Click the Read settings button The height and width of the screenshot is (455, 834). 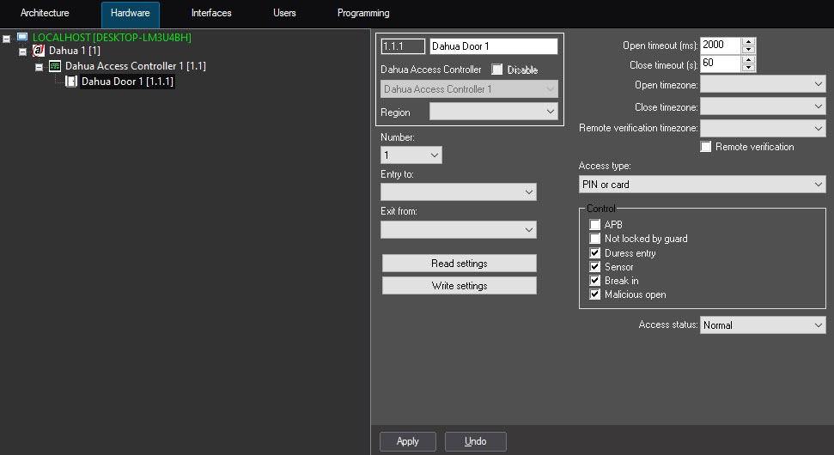coord(459,264)
